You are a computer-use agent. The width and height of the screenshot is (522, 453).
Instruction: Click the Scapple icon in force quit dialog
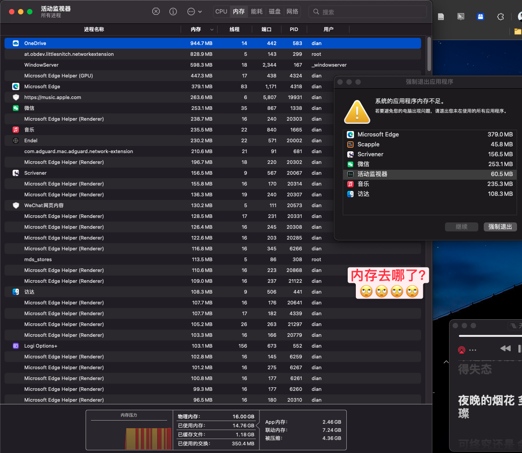coord(350,145)
